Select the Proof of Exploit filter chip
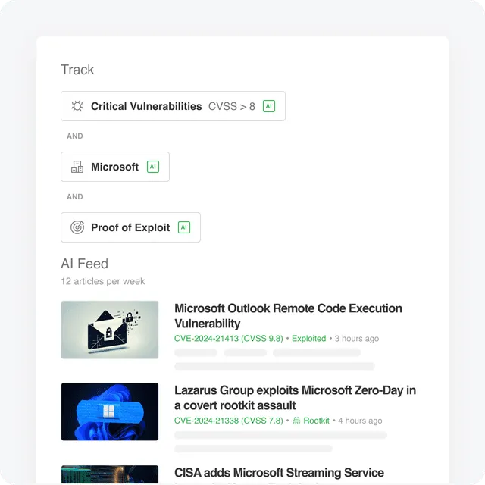The height and width of the screenshot is (485, 485). pyautogui.click(x=130, y=227)
